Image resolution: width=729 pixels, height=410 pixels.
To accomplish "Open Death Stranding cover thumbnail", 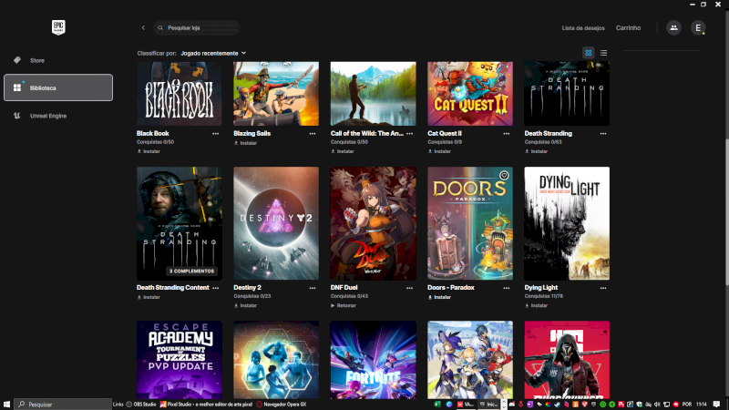I will coord(567,94).
